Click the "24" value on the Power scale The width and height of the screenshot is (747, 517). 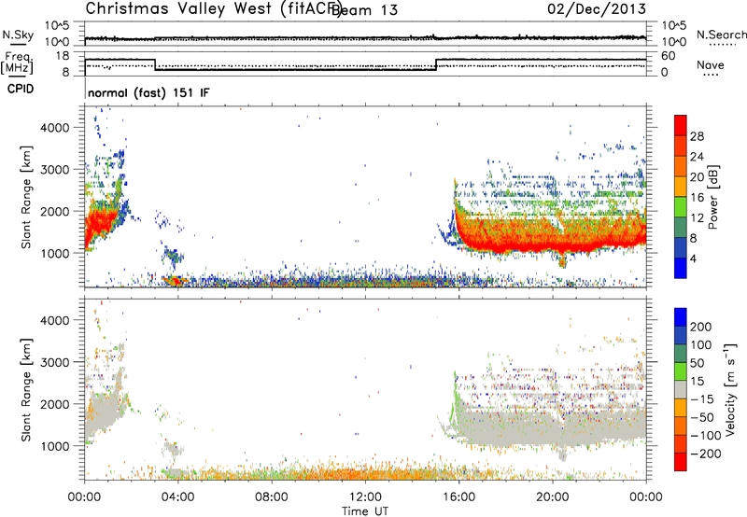[697, 157]
